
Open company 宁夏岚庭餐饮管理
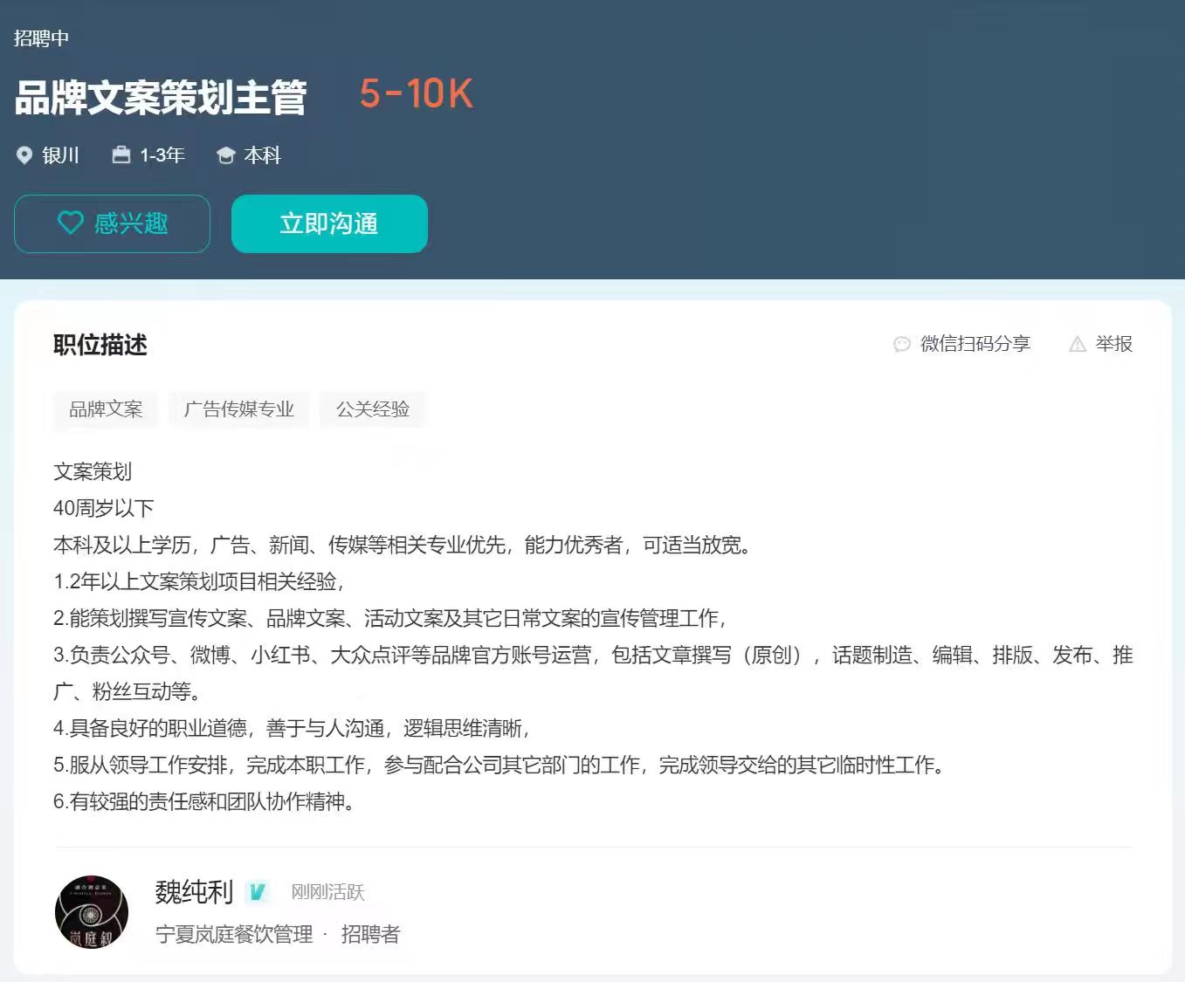(x=234, y=934)
